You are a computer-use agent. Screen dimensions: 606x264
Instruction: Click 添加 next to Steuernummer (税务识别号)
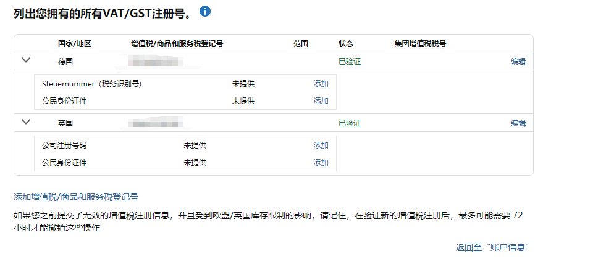[x=321, y=83]
